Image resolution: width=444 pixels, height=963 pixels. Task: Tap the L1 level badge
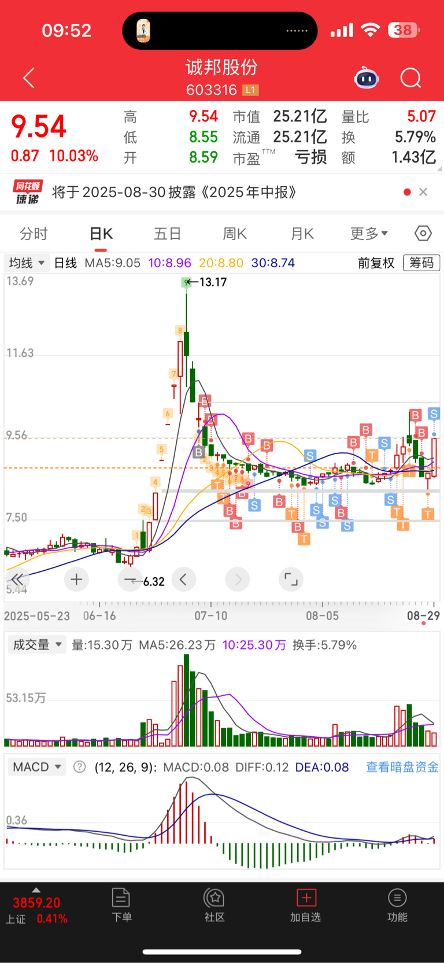point(250,90)
